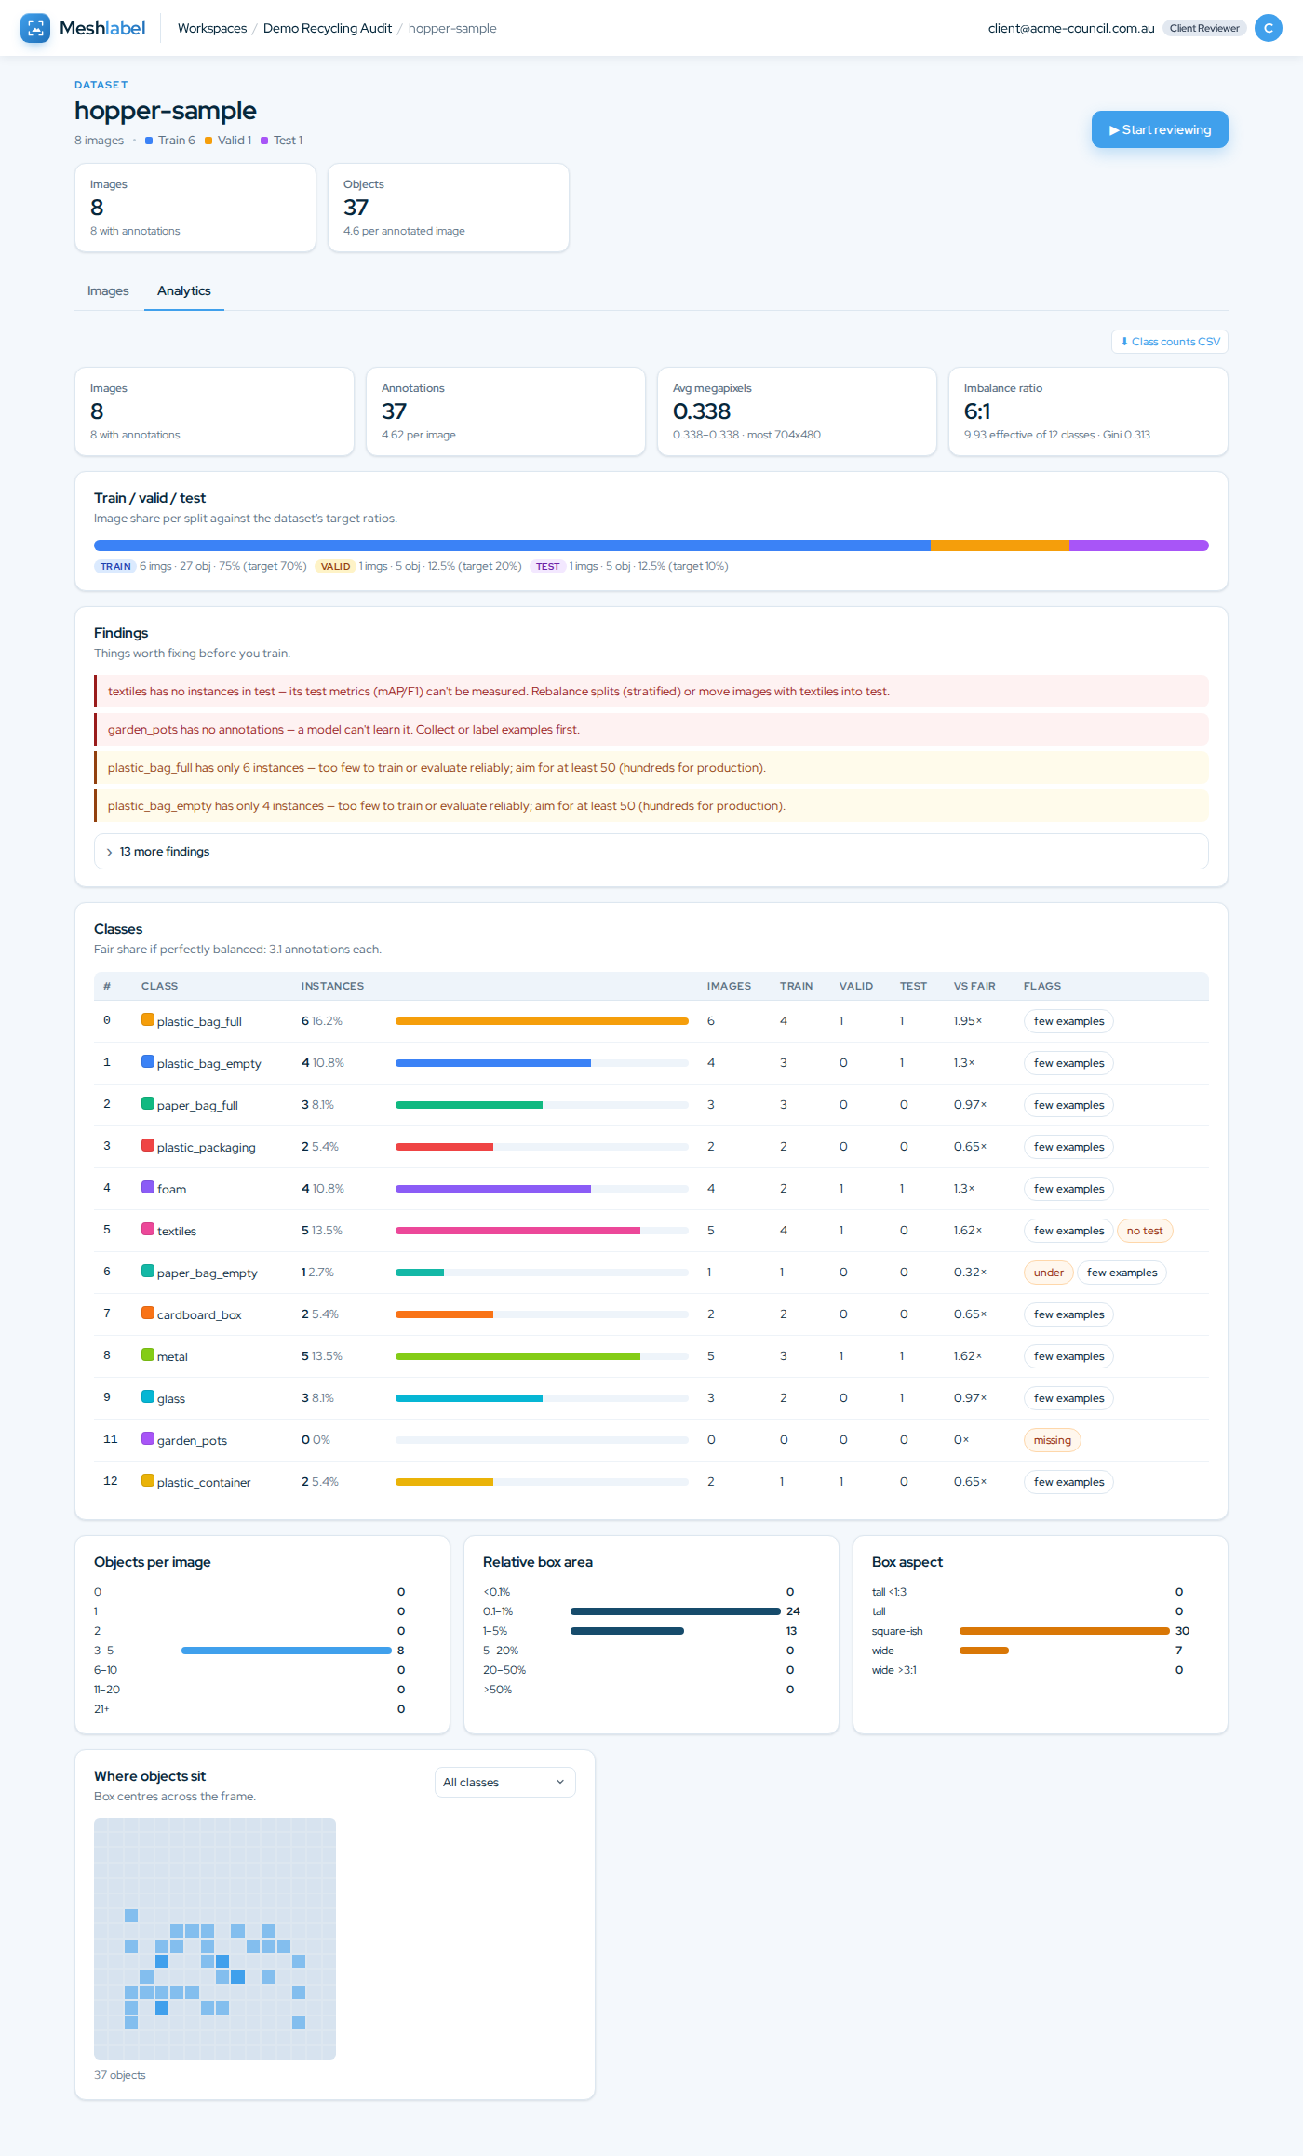Click the metal lime green swatch
Viewport: 1303px width, 2156px height.
pos(148,1354)
